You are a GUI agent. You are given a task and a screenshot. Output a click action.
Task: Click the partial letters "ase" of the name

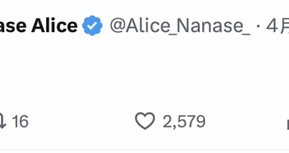14,27
